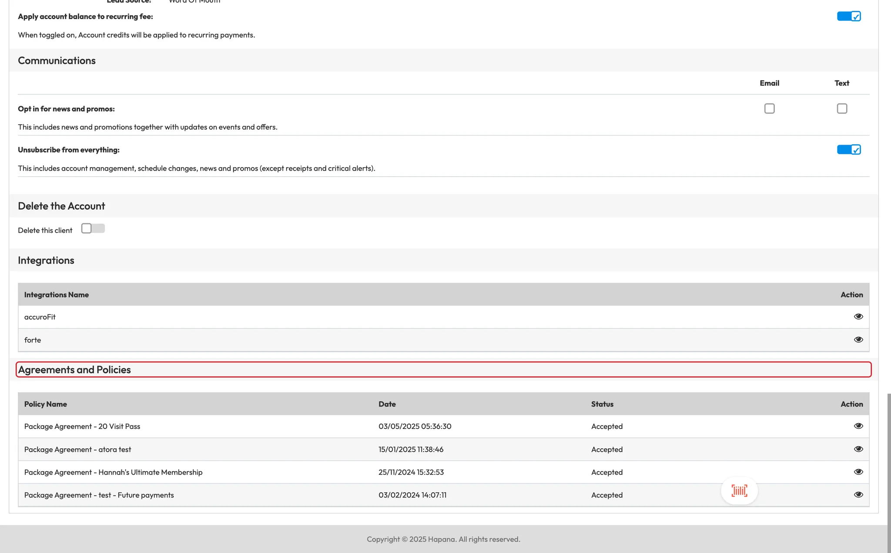View the 20 Visit Pass agreement
The height and width of the screenshot is (553, 891).
pyautogui.click(x=858, y=426)
